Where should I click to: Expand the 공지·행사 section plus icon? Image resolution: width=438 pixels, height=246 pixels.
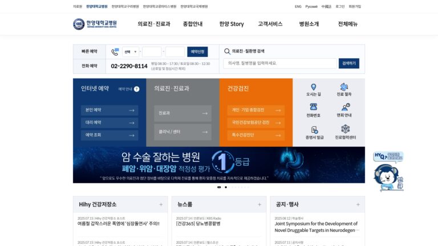pyautogui.click(x=358, y=204)
